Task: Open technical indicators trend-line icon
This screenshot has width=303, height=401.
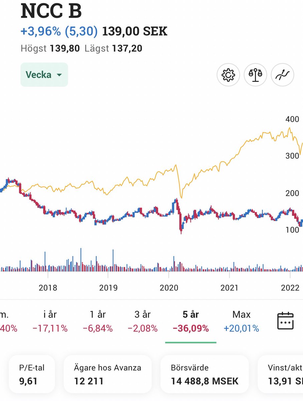Action: point(282,75)
